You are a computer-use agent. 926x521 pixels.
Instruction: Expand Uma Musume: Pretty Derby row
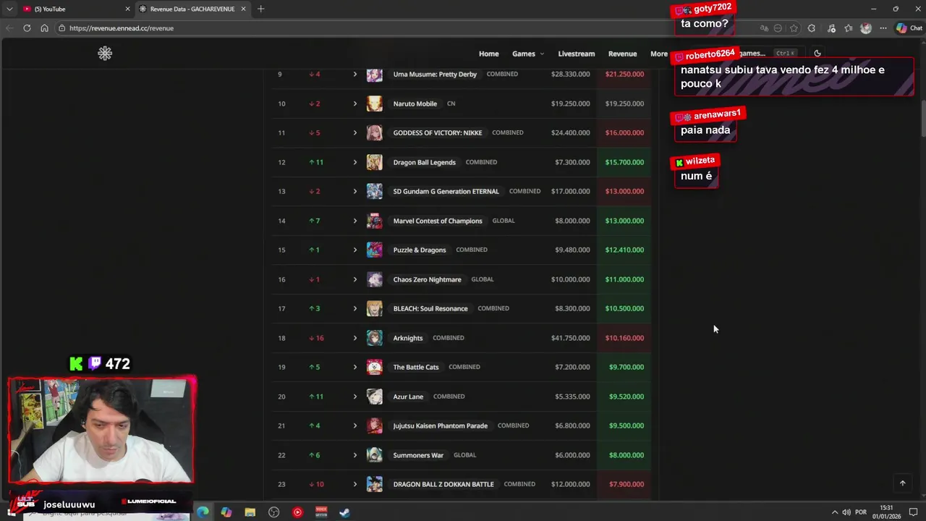[355, 75]
